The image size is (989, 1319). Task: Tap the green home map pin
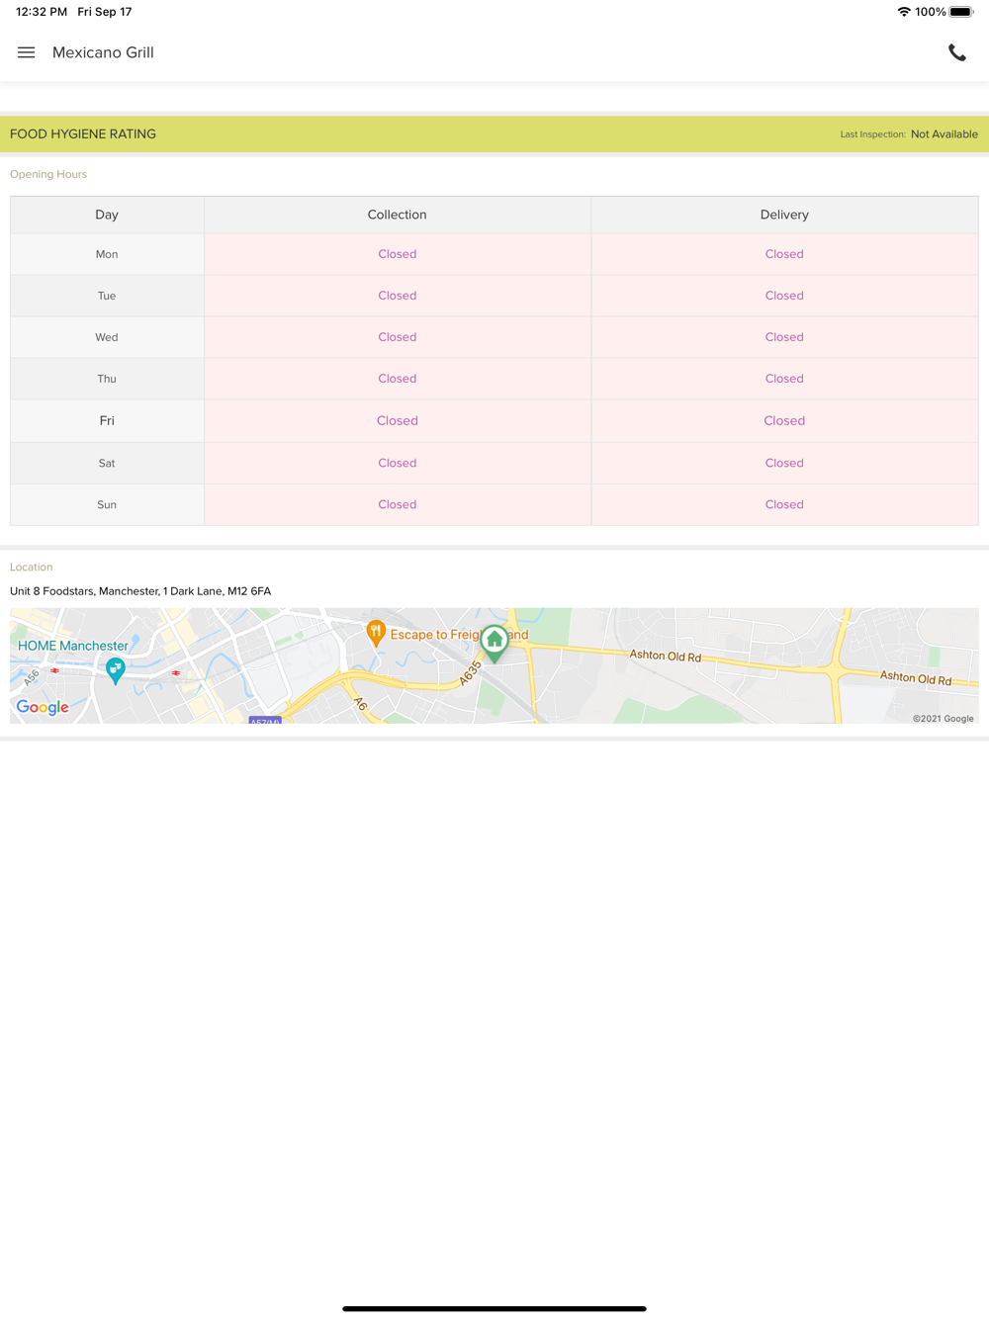click(494, 641)
